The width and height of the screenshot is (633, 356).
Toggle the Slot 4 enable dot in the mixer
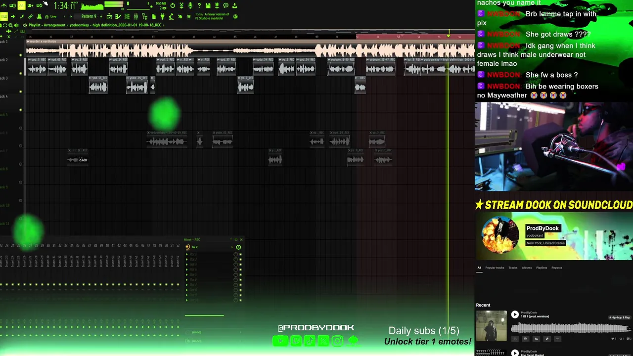click(x=240, y=269)
